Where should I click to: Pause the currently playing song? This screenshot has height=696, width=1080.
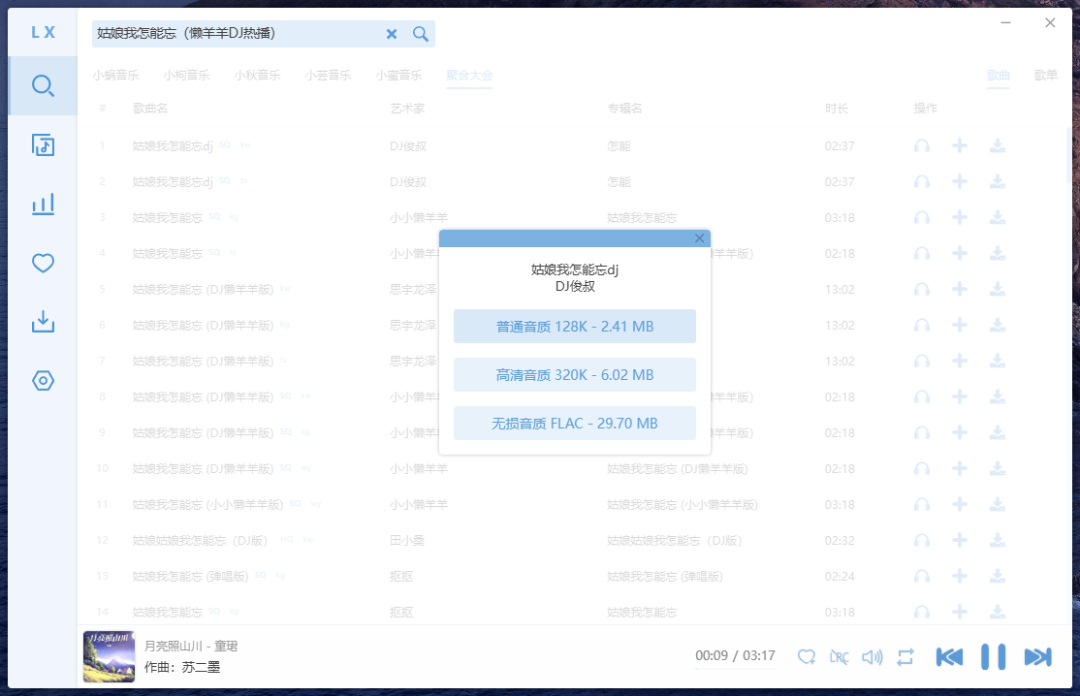[993, 656]
